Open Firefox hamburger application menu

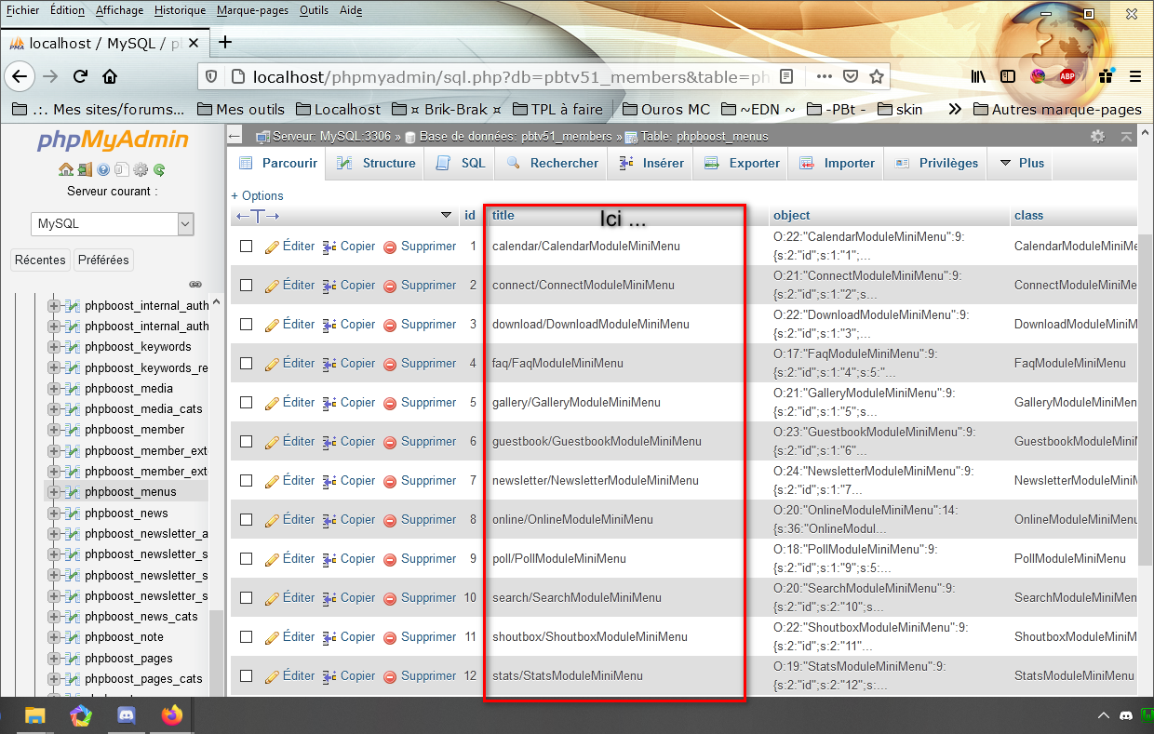pos(1135,76)
